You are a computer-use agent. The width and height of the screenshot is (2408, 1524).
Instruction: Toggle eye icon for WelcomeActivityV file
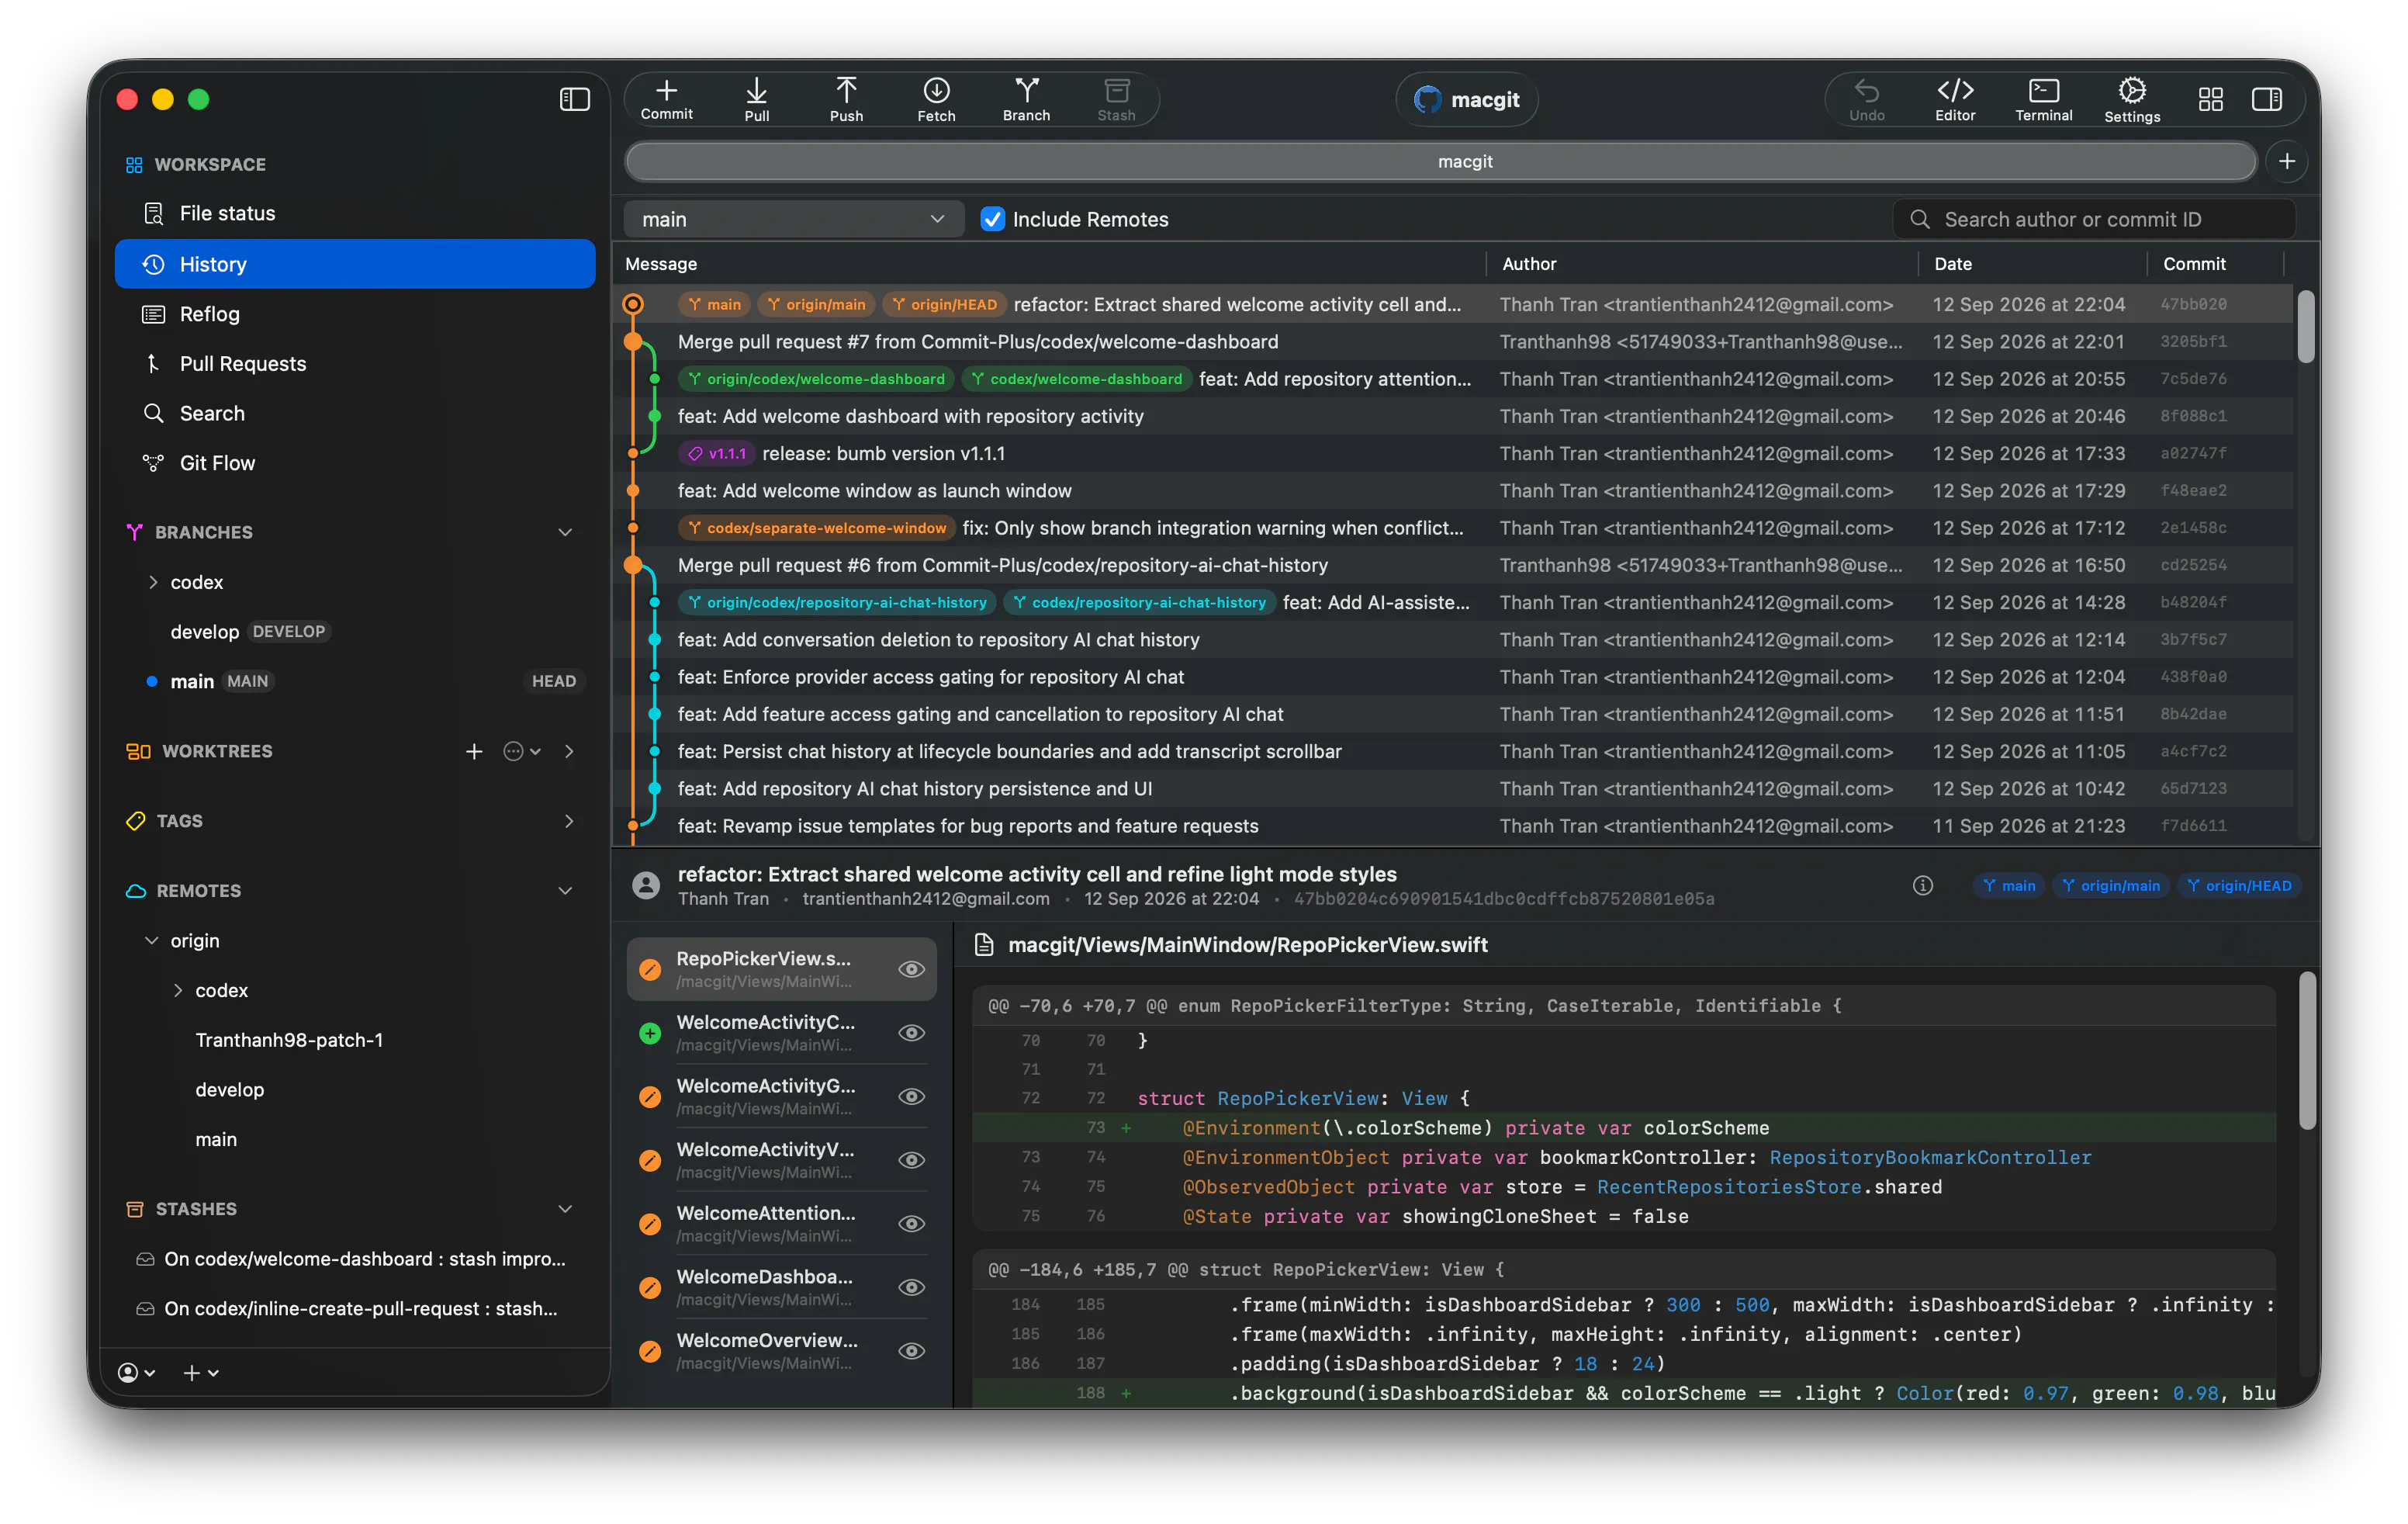coord(910,1160)
